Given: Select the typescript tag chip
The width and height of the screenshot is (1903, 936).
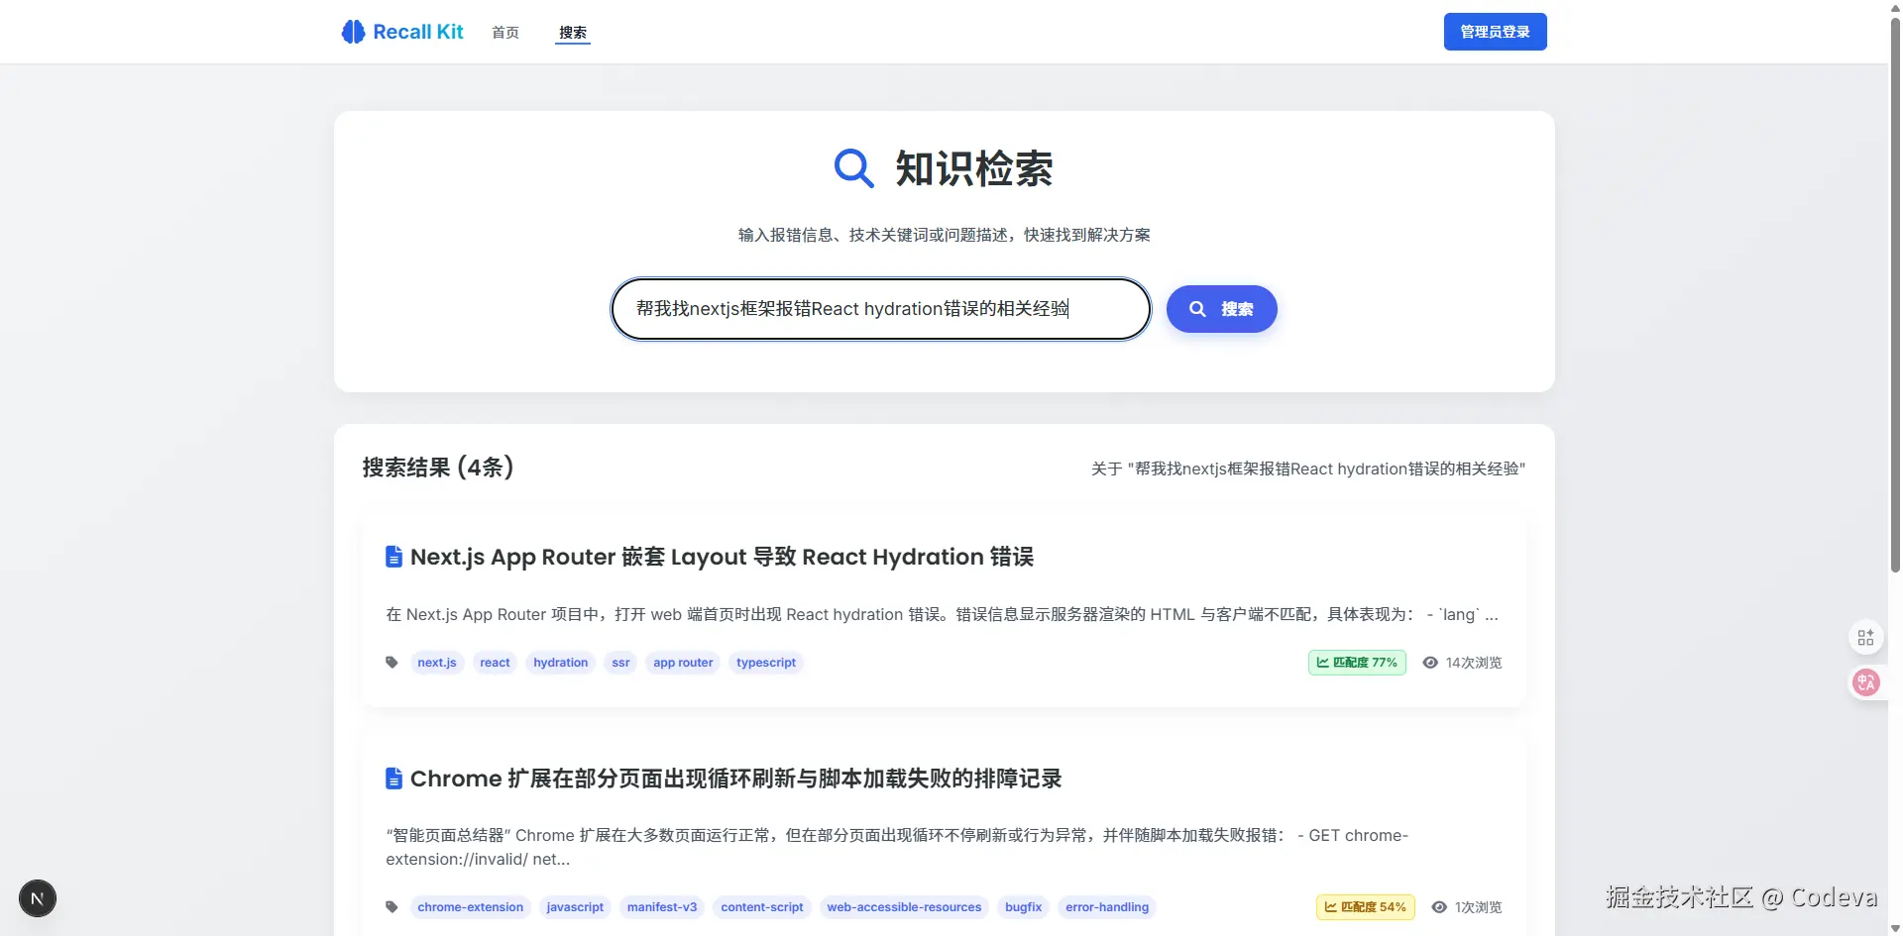Looking at the screenshot, I should pyautogui.click(x=765, y=662).
